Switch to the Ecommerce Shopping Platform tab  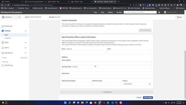click(x=35, y=2)
